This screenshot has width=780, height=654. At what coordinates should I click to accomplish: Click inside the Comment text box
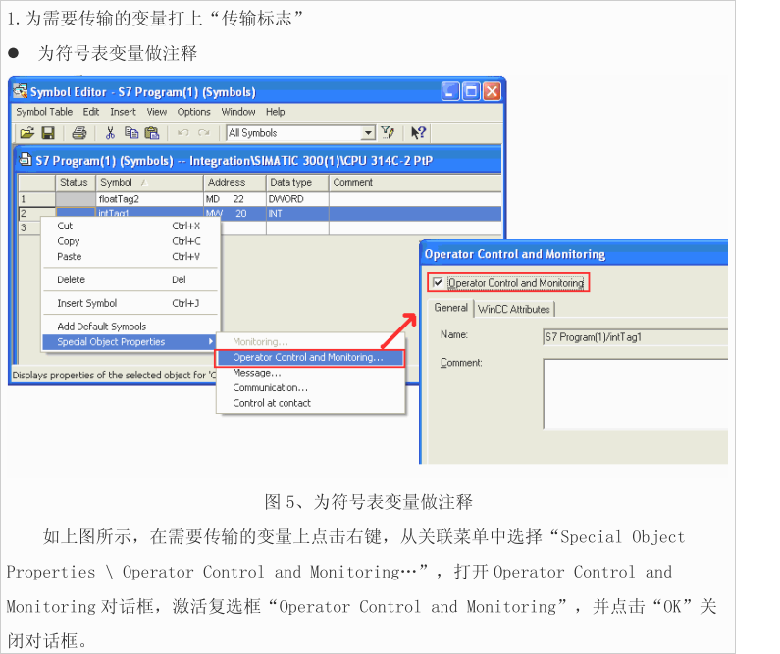click(635, 394)
